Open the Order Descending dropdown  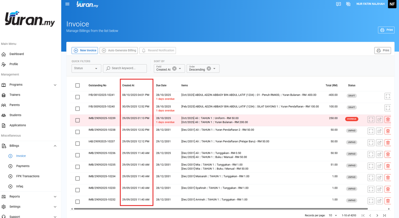[x=214, y=69]
